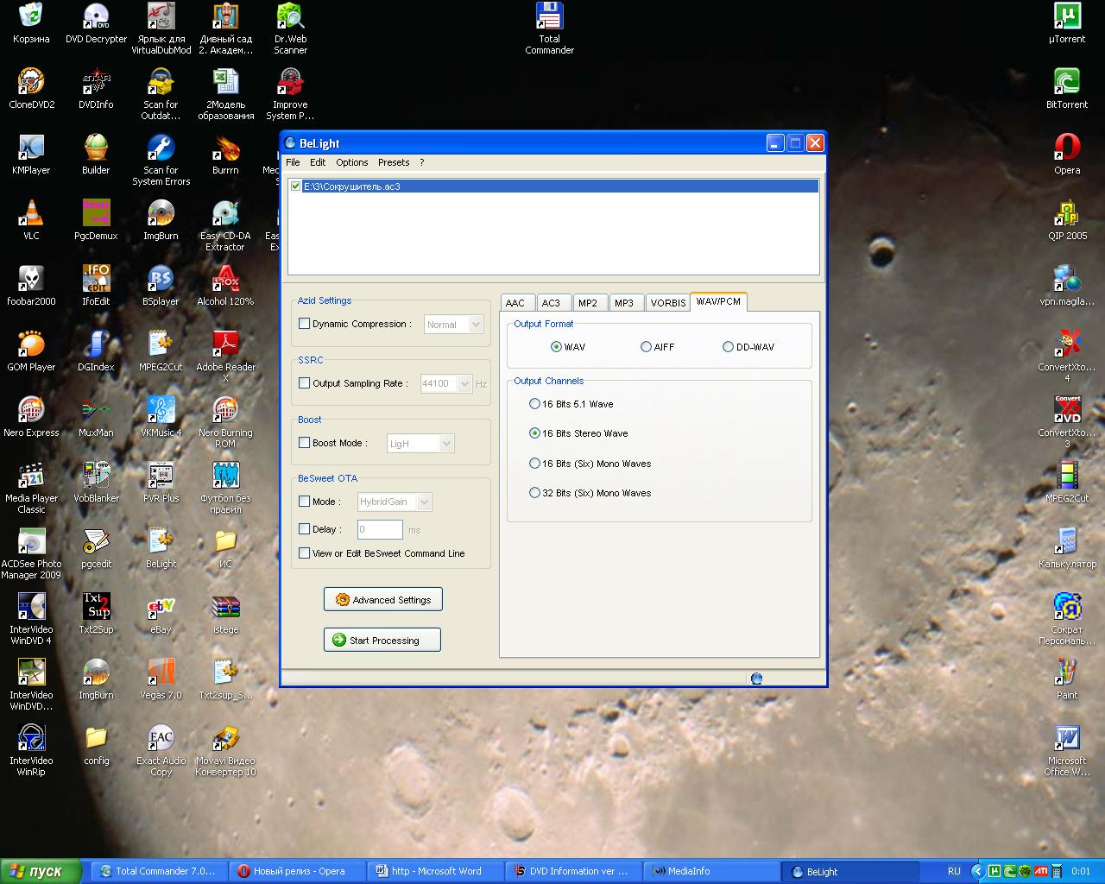Toggle the Delay checkbox
Image resolution: width=1105 pixels, height=884 pixels.
point(304,529)
